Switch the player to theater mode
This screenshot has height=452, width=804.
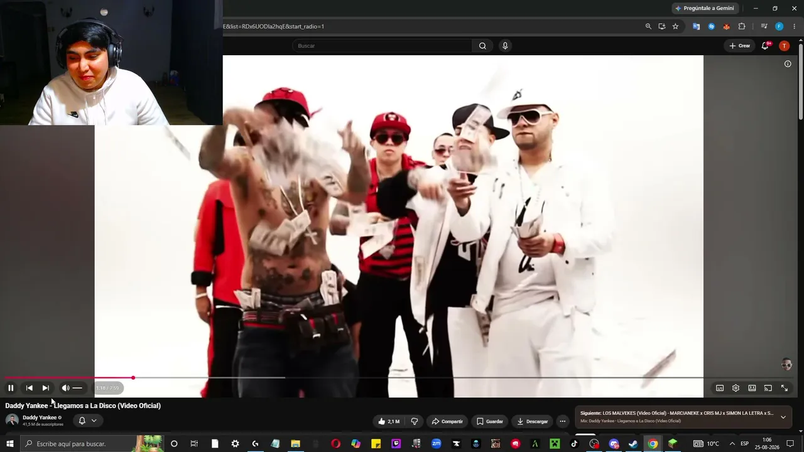pos(752,388)
